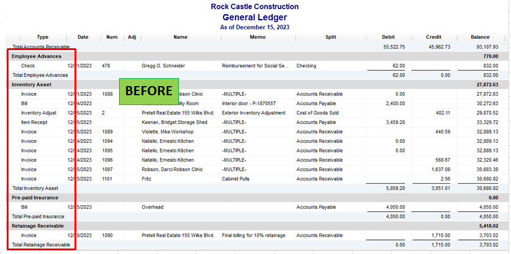The image size is (511, 254).
Task: Click invoice number 1096
Action: pos(107,161)
